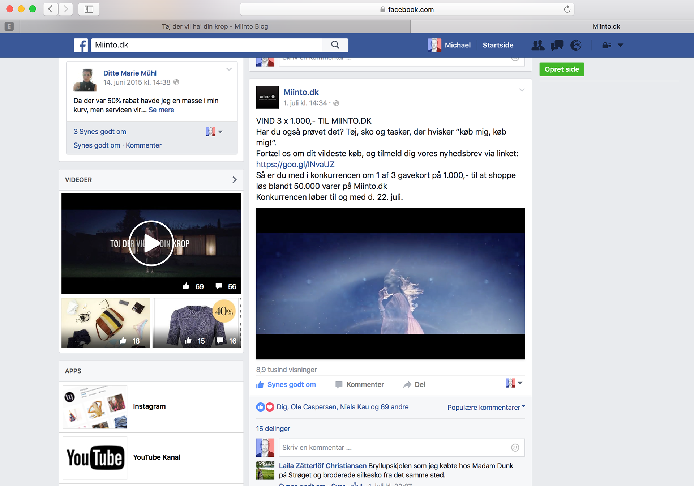The image size is (694, 486).
Task: Click Se mere to expand review text
Action: (x=161, y=110)
